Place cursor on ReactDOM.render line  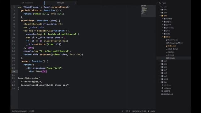[29, 78]
